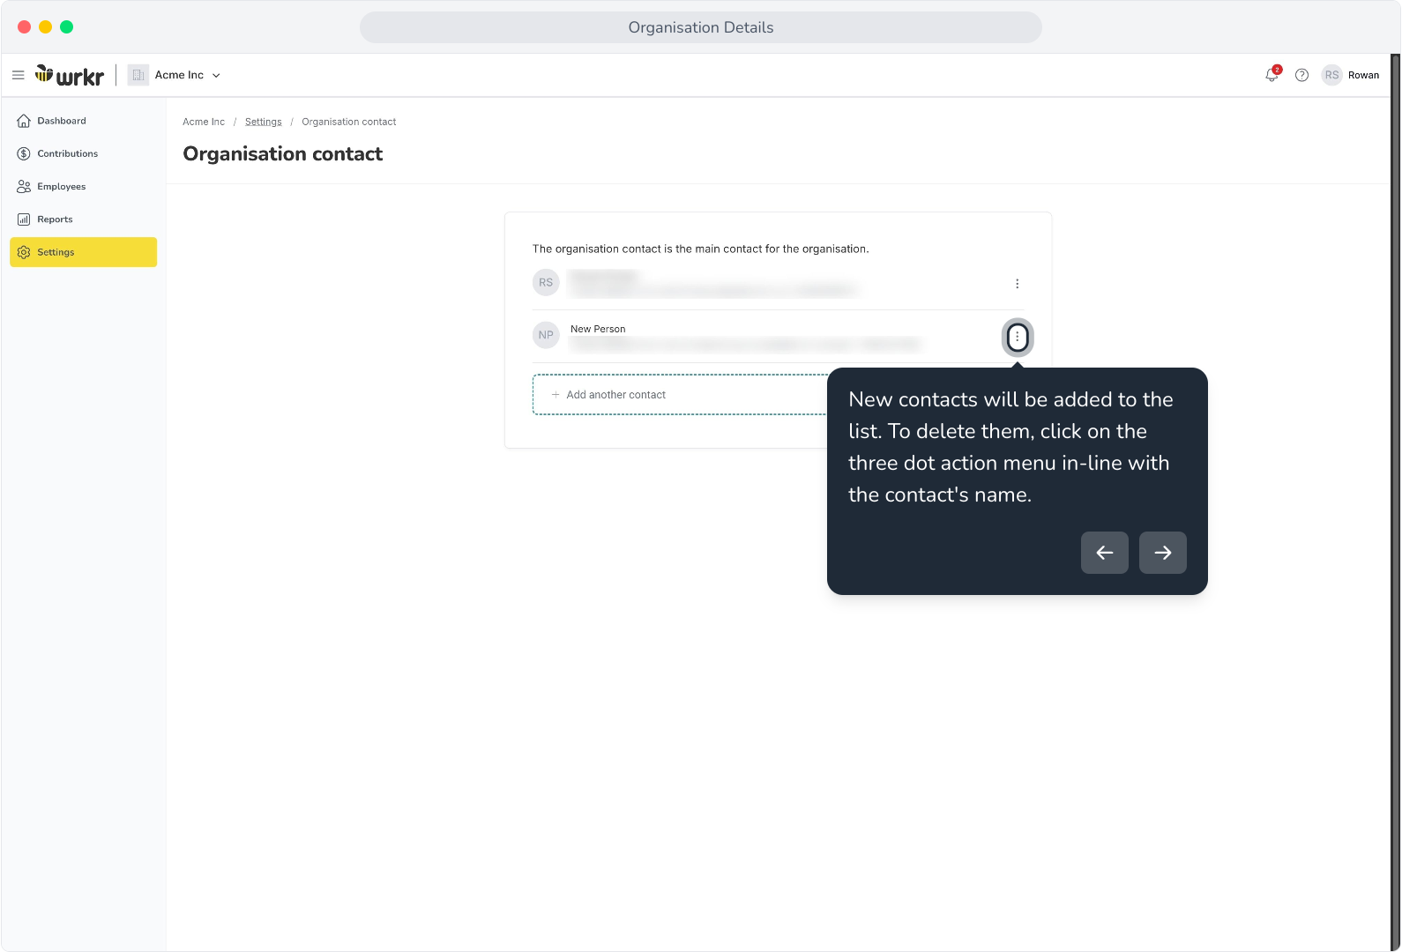Follow the Settings breadcrumb link

coord(264,122)
